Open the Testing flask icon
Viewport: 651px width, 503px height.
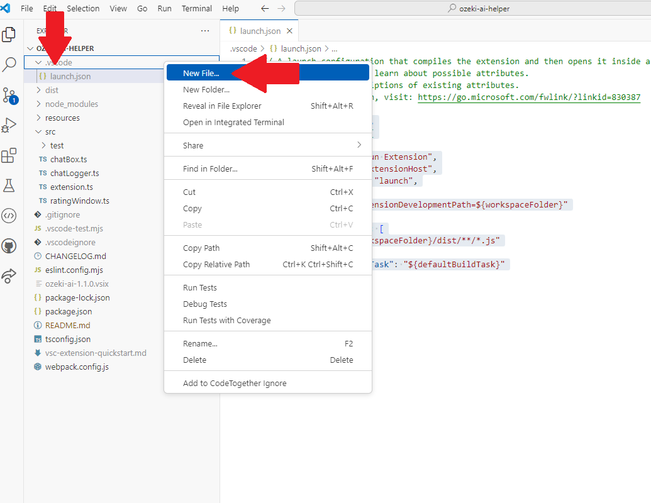click(x=9, y=185)
